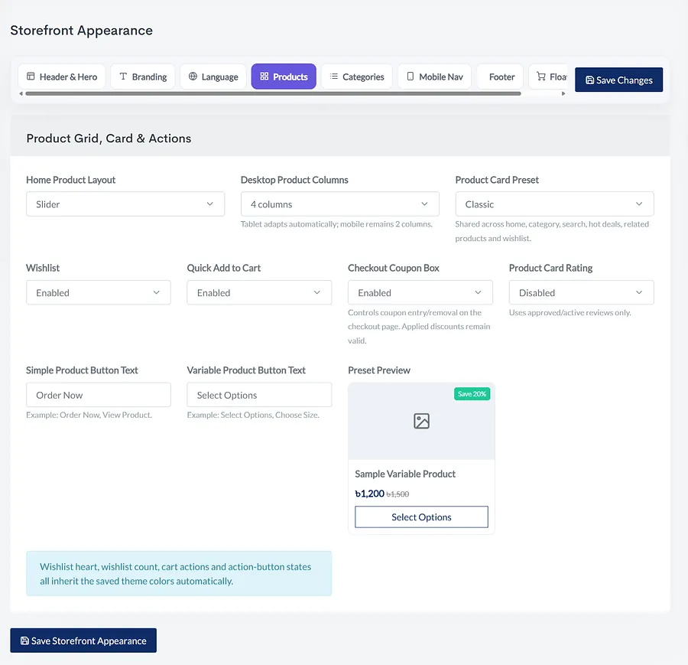Switch to the Footer tab
Screen dimensions: 688x665
tap(500, 77)
